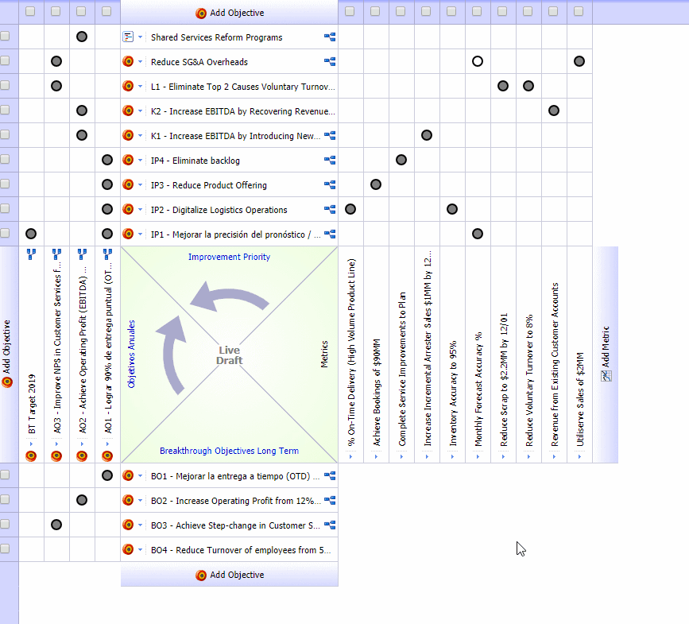Click the Live Draft center of matrix
Viewport: 689px width, 624px height.
coord(229,355)
